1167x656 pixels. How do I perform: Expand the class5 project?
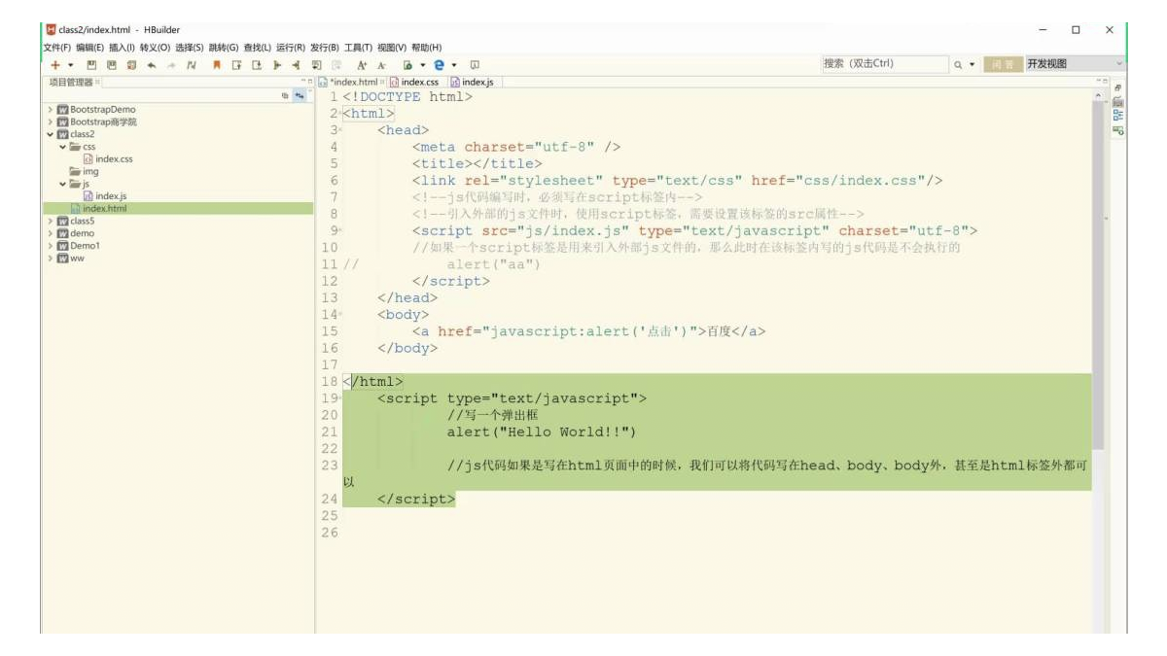[x=50, y=221]
